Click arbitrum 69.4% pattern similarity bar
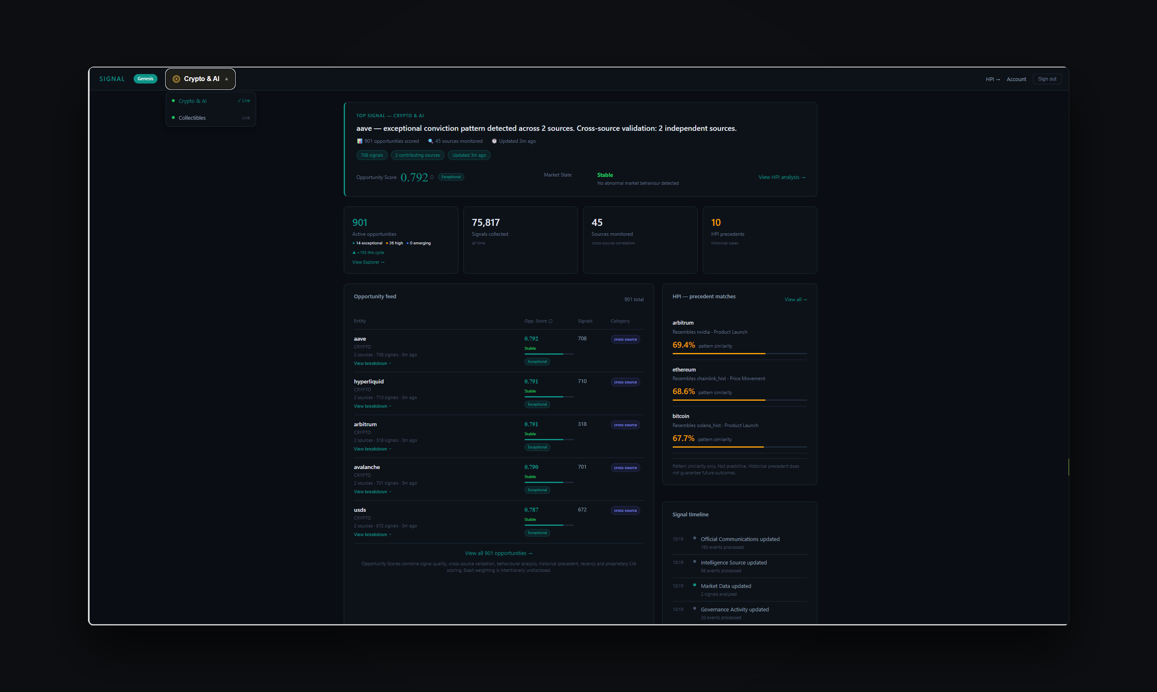 tap(740, 354)
